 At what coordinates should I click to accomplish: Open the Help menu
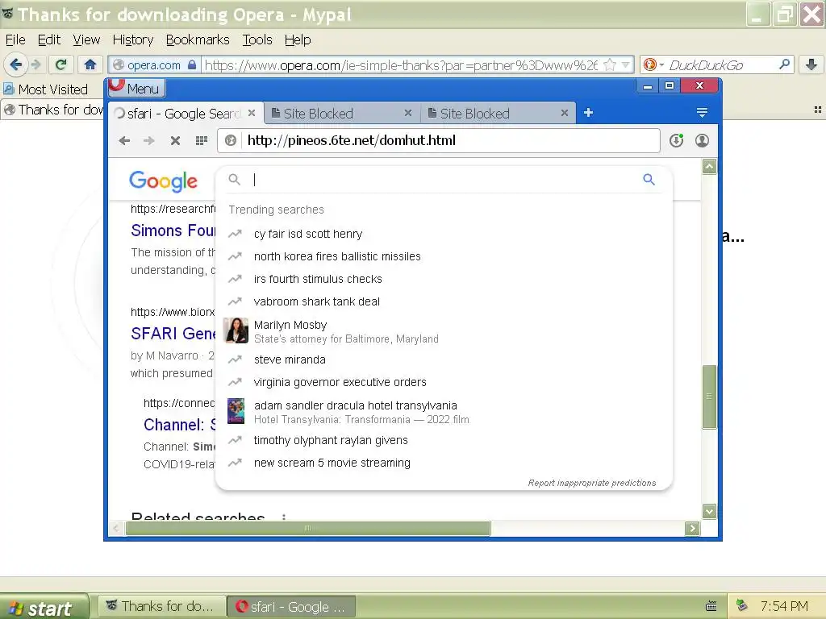coord(298,40)
